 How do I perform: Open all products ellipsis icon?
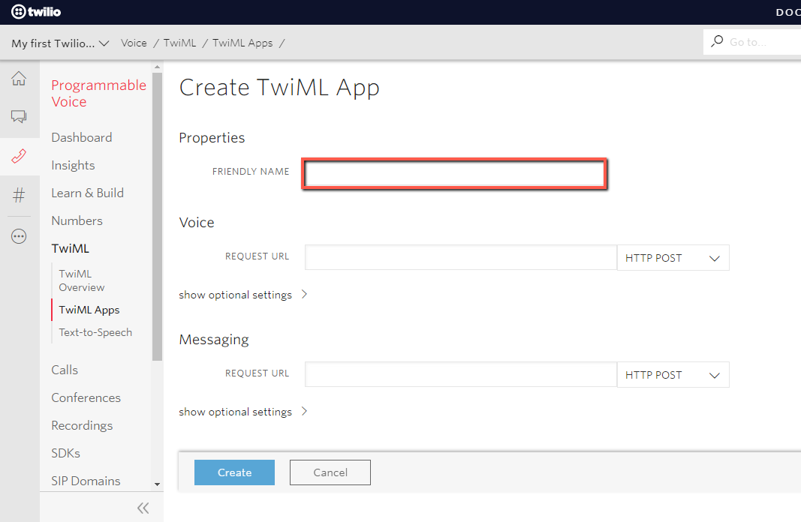(19, 236)
